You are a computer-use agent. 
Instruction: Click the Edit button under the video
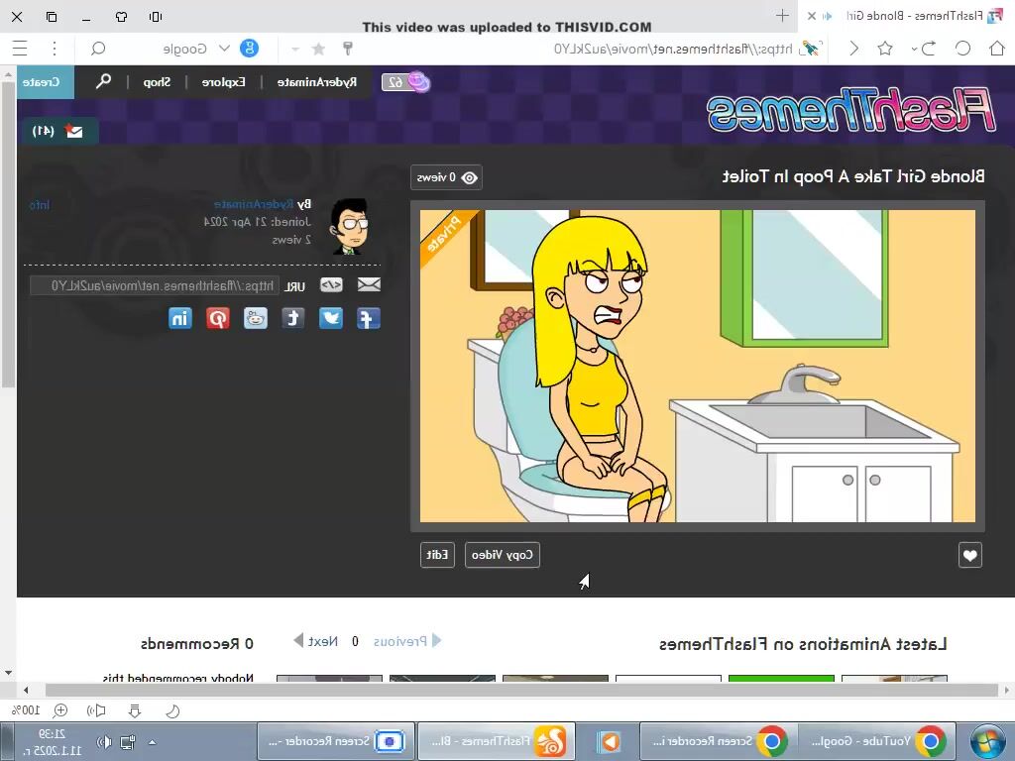(437, 555)
